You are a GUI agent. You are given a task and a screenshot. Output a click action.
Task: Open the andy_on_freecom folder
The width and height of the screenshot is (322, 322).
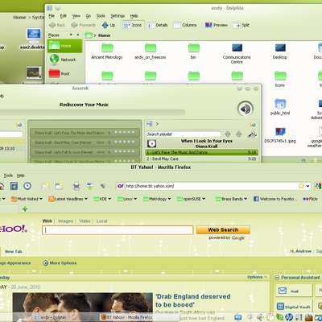151,52
